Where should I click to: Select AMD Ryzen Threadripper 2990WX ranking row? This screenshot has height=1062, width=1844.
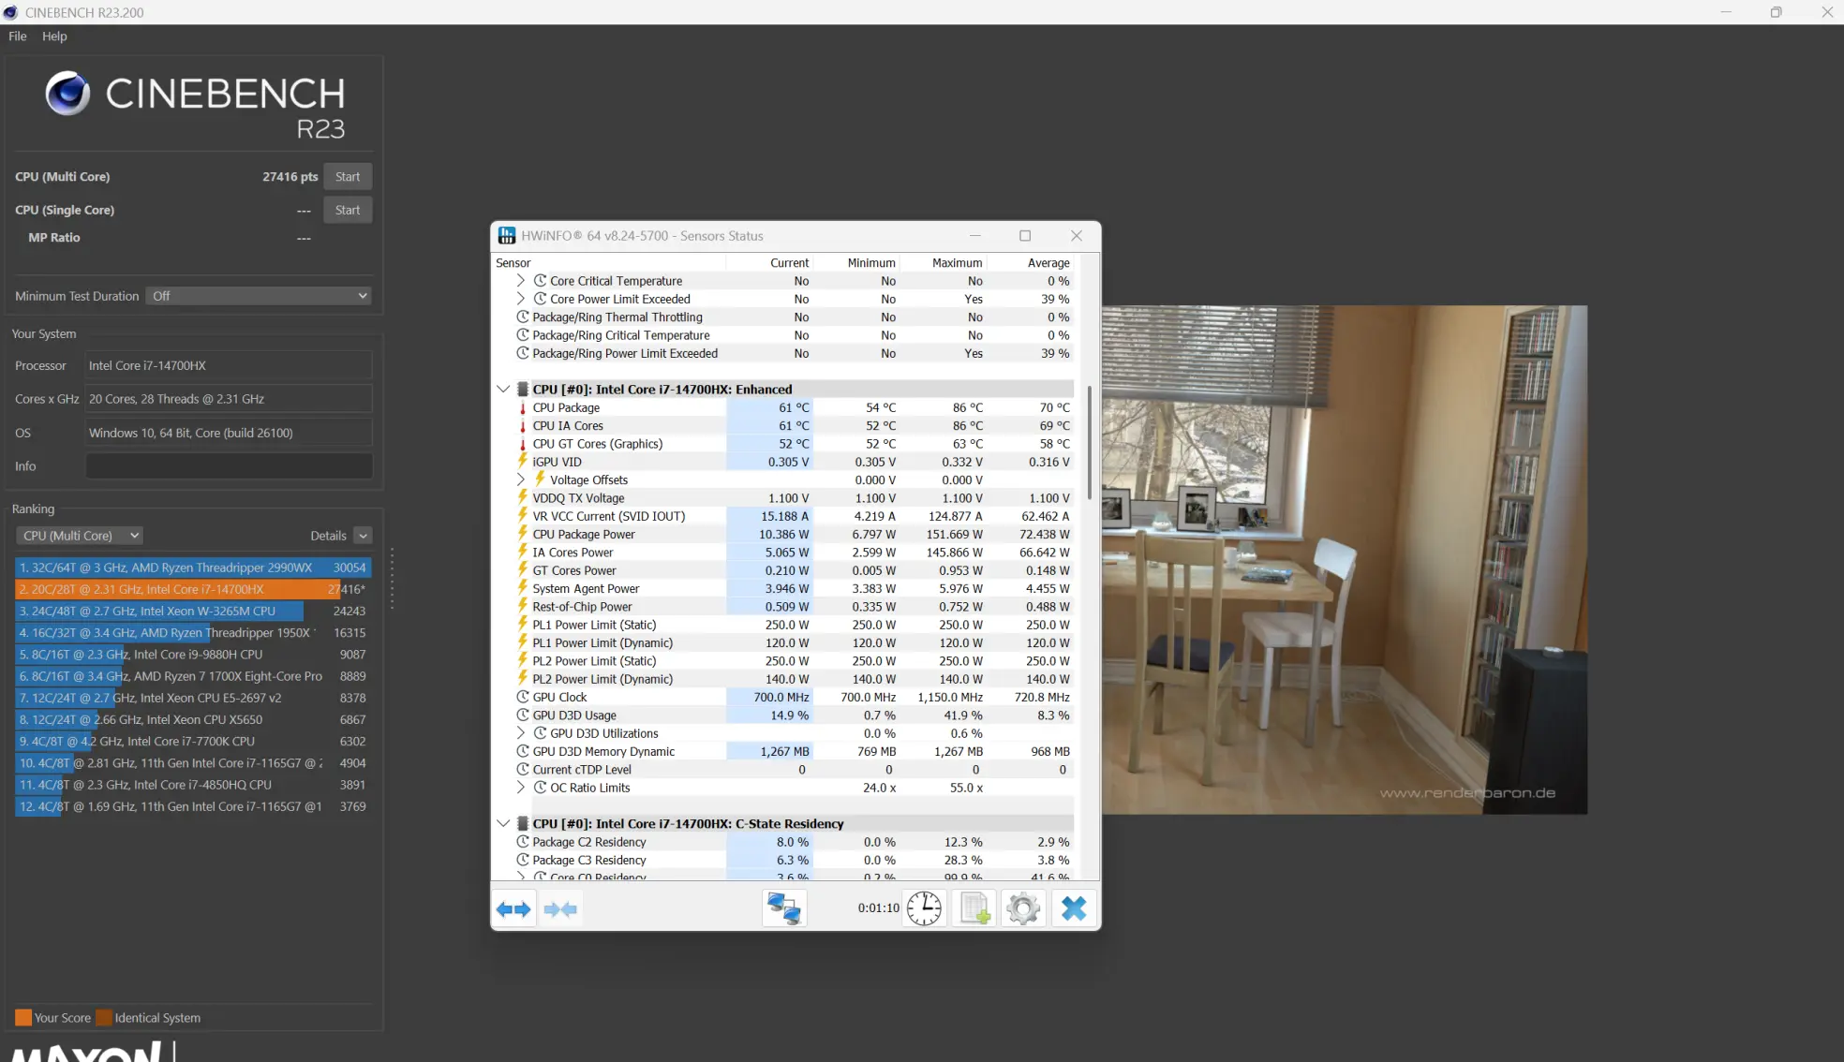point(193,568)
